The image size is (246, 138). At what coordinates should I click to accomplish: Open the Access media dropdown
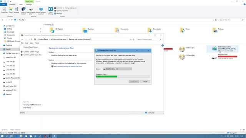pyautogui.click(x=23, y=11)
